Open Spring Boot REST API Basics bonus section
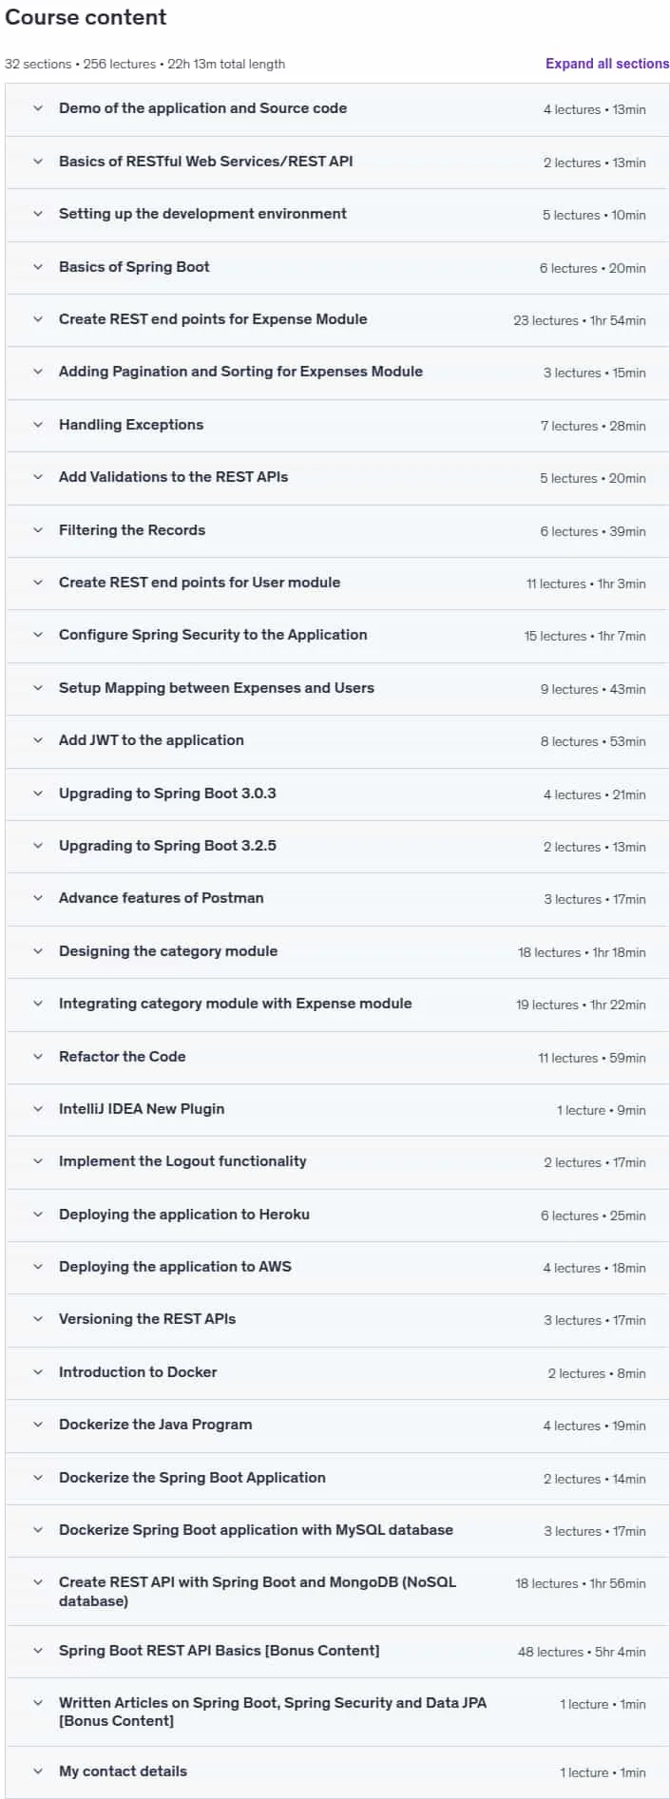 coord(337,1651)
